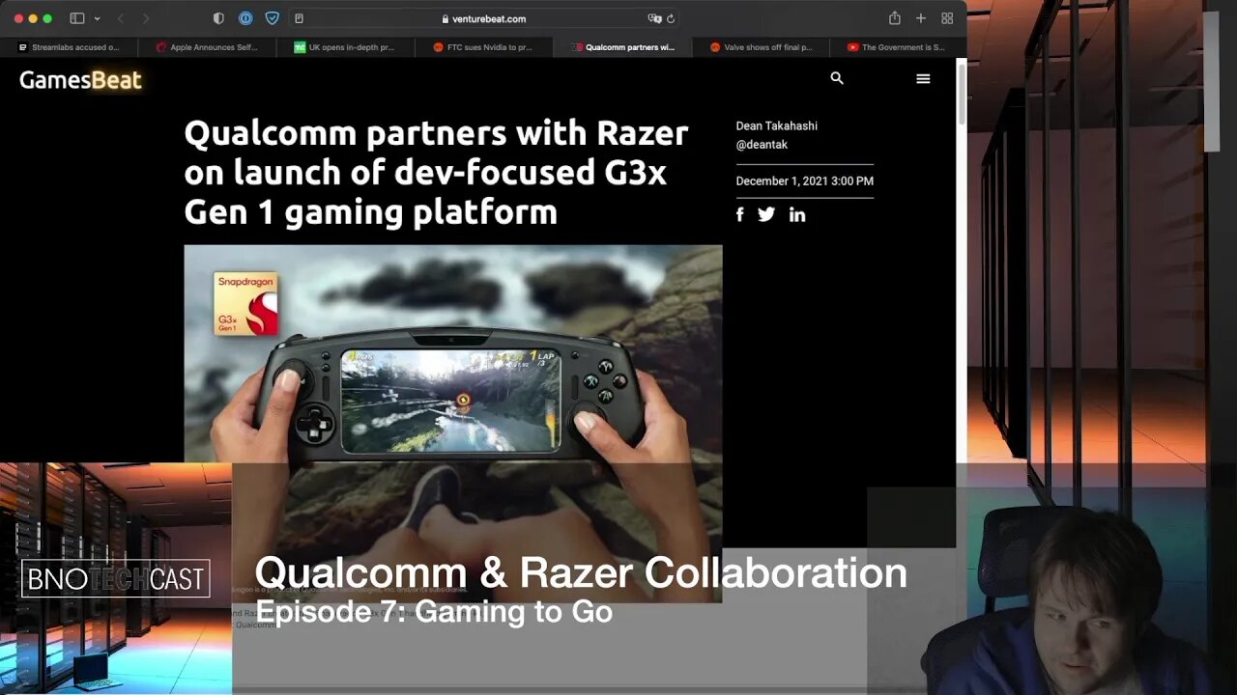Open site search magnifier icon

[x=837, y=79]
